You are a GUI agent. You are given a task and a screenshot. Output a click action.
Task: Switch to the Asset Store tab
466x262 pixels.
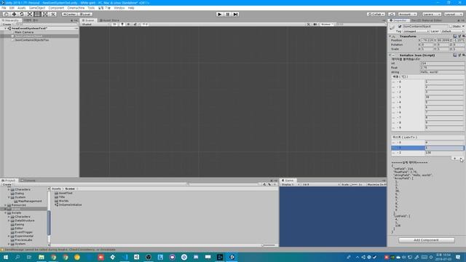point(109,20)
